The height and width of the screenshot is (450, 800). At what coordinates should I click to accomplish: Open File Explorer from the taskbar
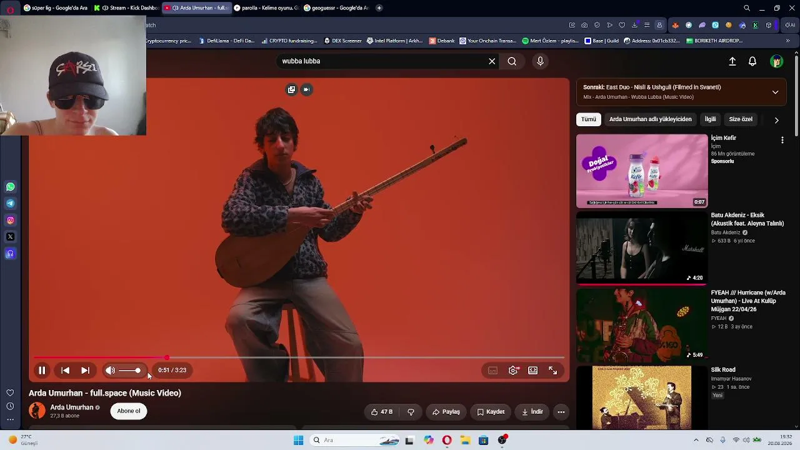465,440
